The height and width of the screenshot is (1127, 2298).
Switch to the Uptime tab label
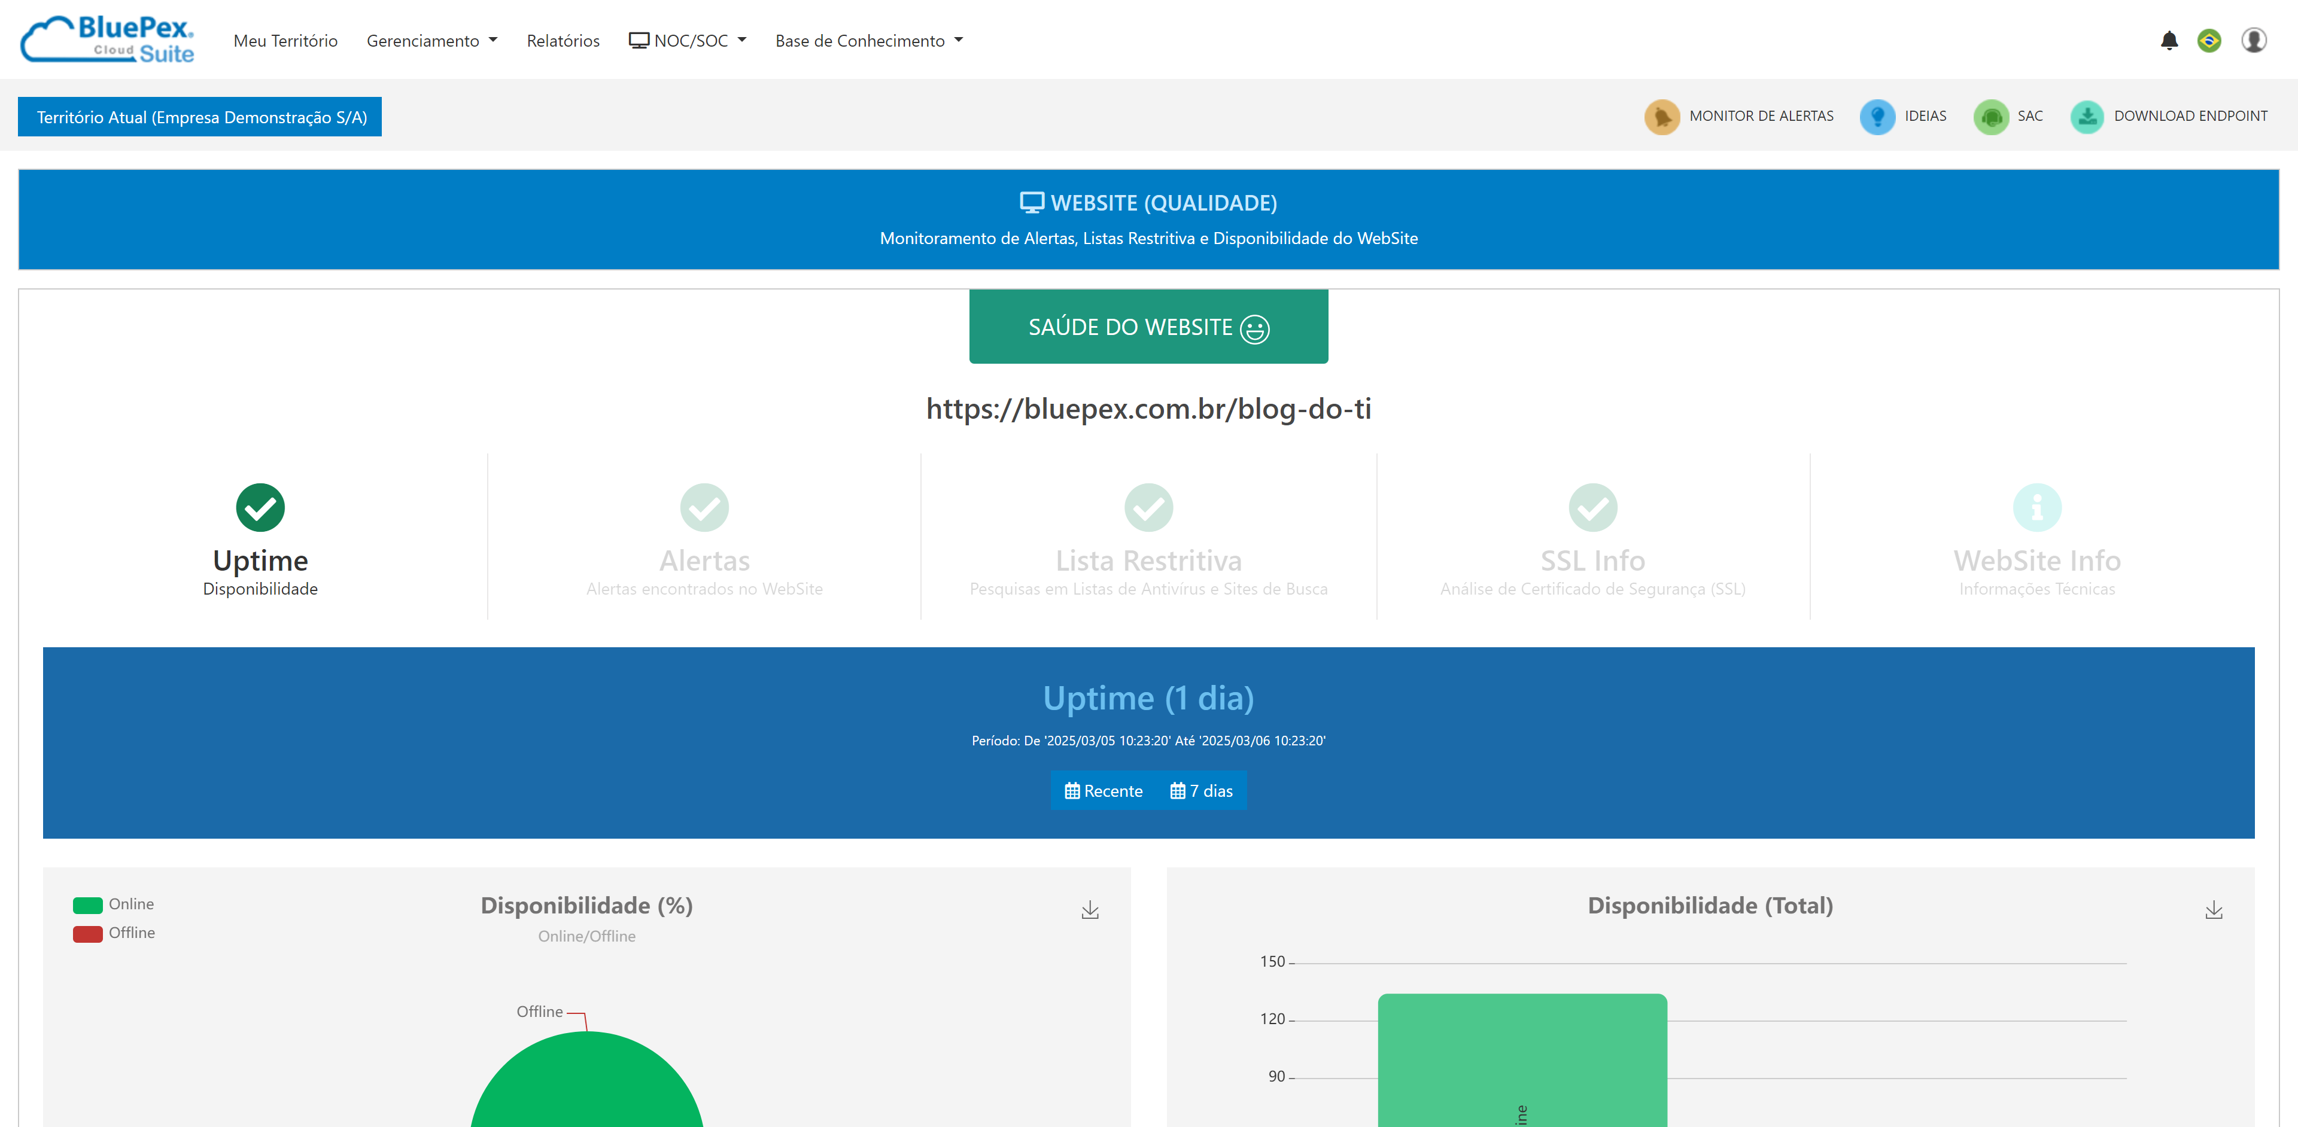click(260, 560)
